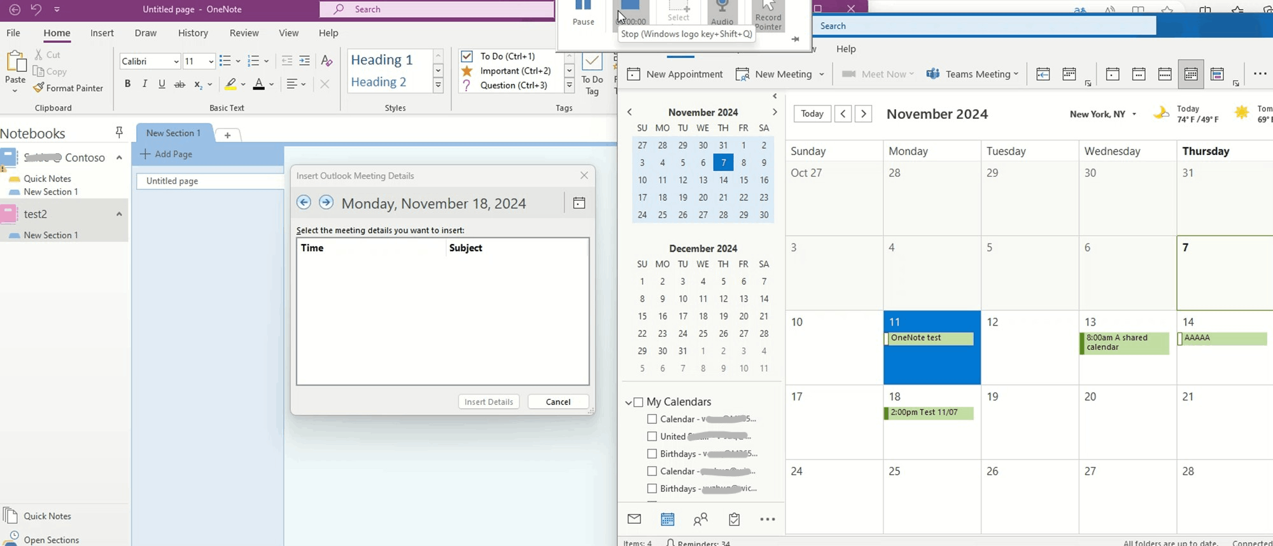1273x546 pixels.
Task: Apply red font color button
Action: (258, 84)
